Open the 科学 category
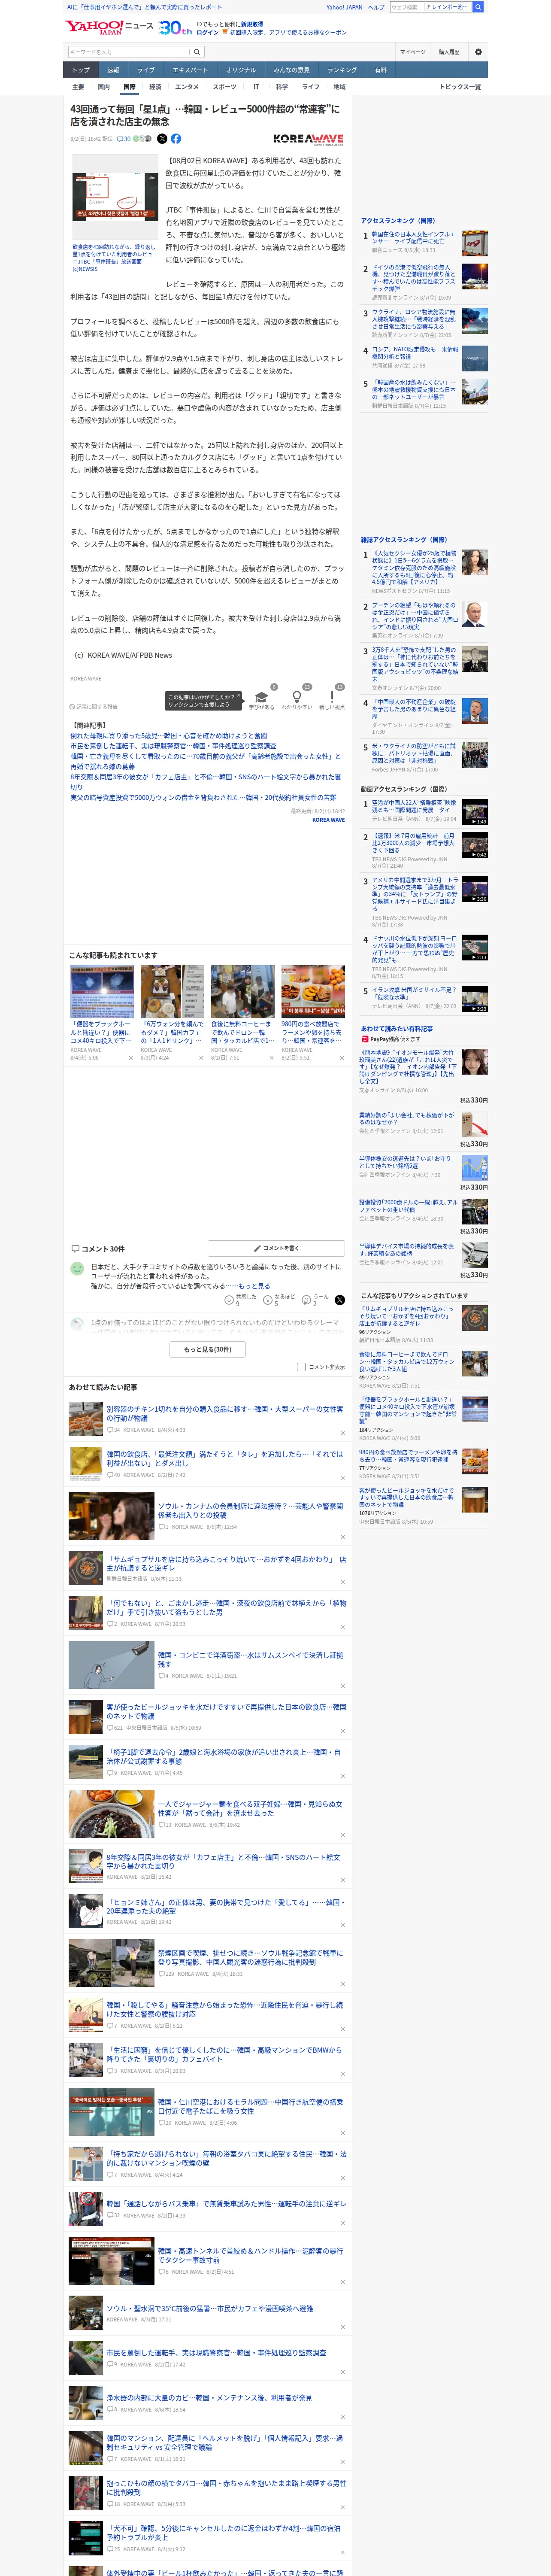 point(282,87)
